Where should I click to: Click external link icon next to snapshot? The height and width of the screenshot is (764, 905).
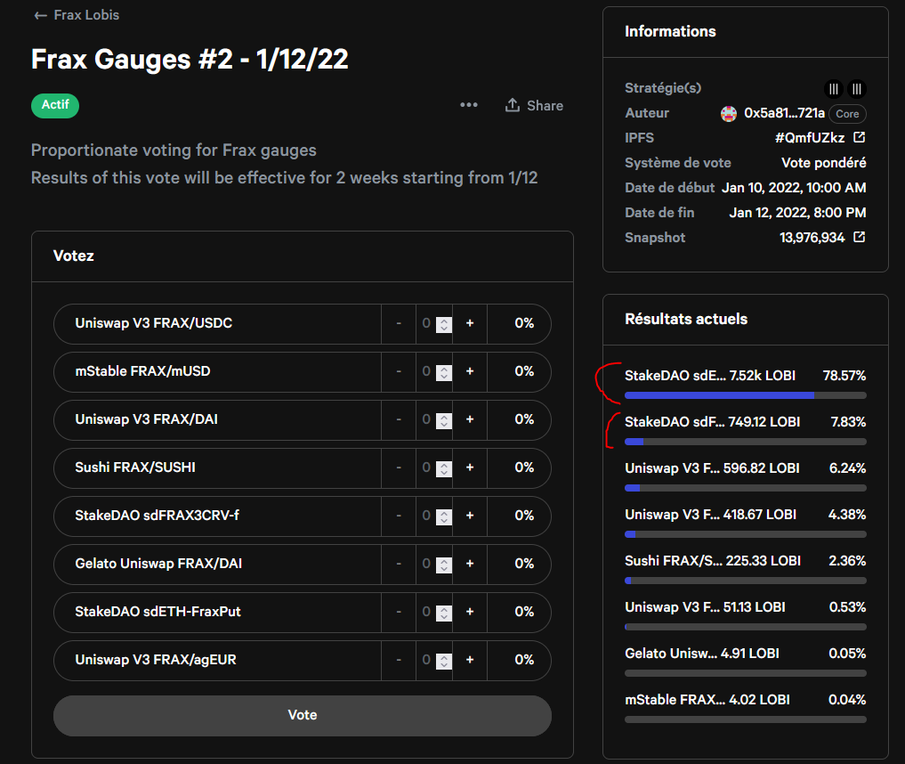[x=859, y=238]
